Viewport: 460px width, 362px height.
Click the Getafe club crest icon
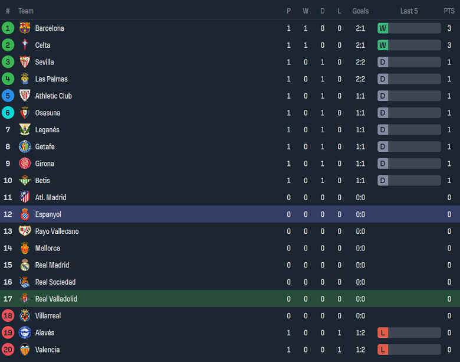coord(25,146)
